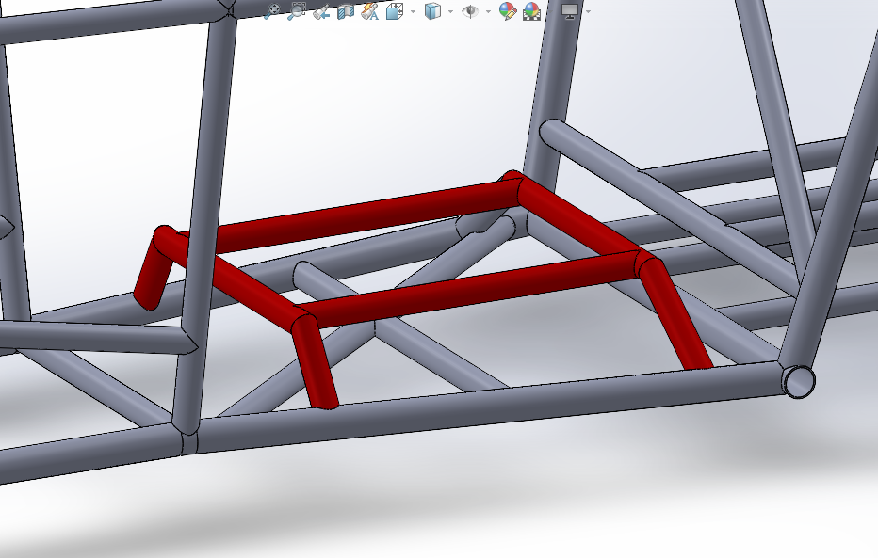Return to the Previous View

(321, 11)
